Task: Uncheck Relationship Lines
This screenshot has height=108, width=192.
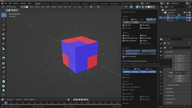Action: pyautogui.click(x=123, y=38)
